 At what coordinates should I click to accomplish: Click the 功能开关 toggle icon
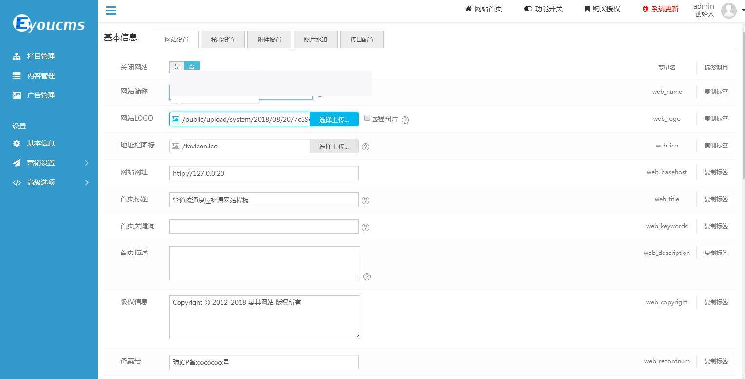(527, 8)
